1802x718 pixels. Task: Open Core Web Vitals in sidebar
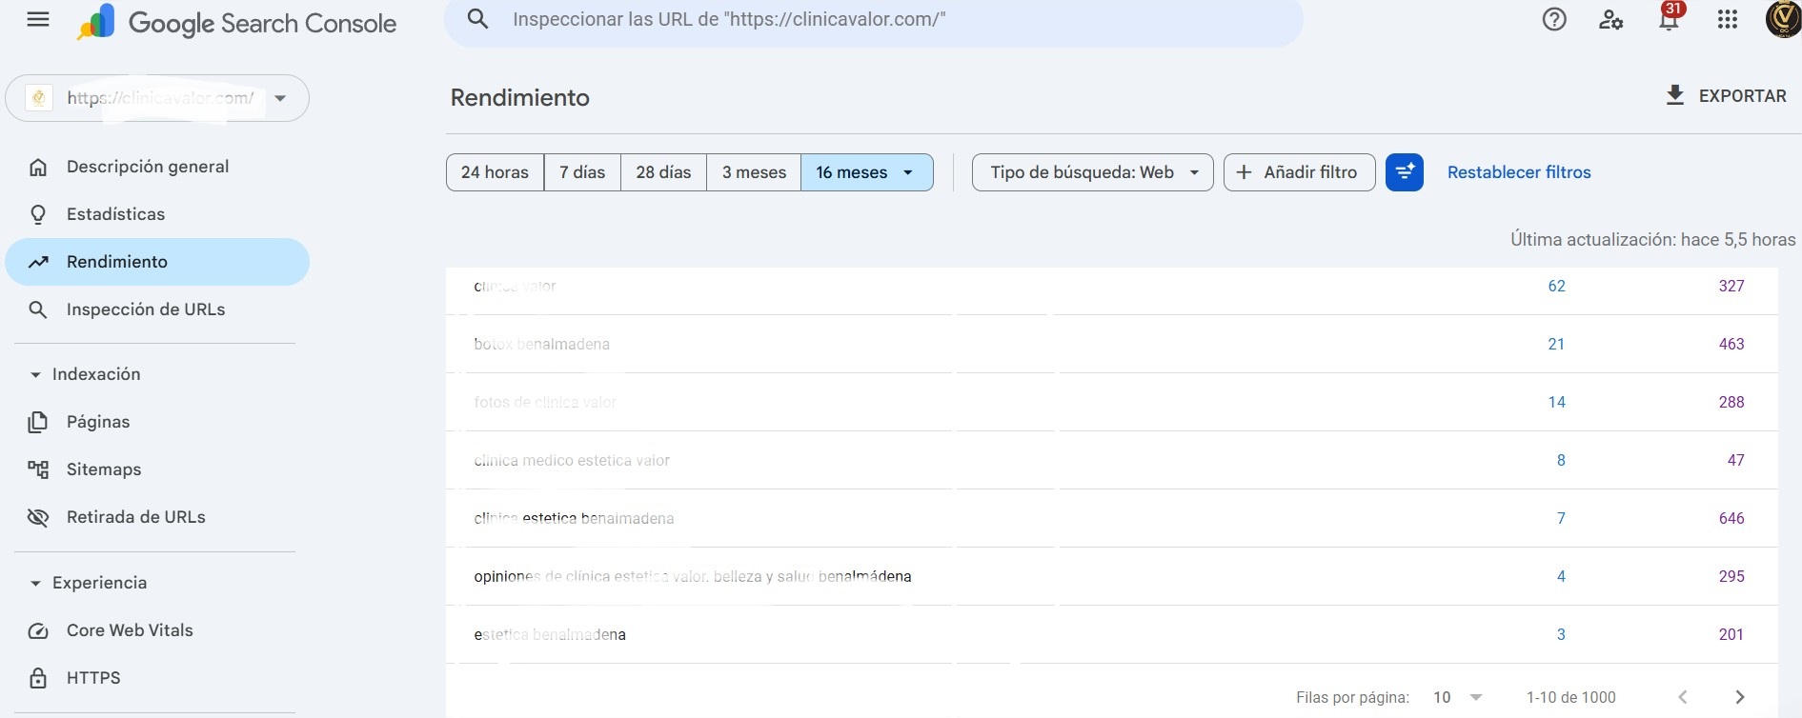[157, 630]
